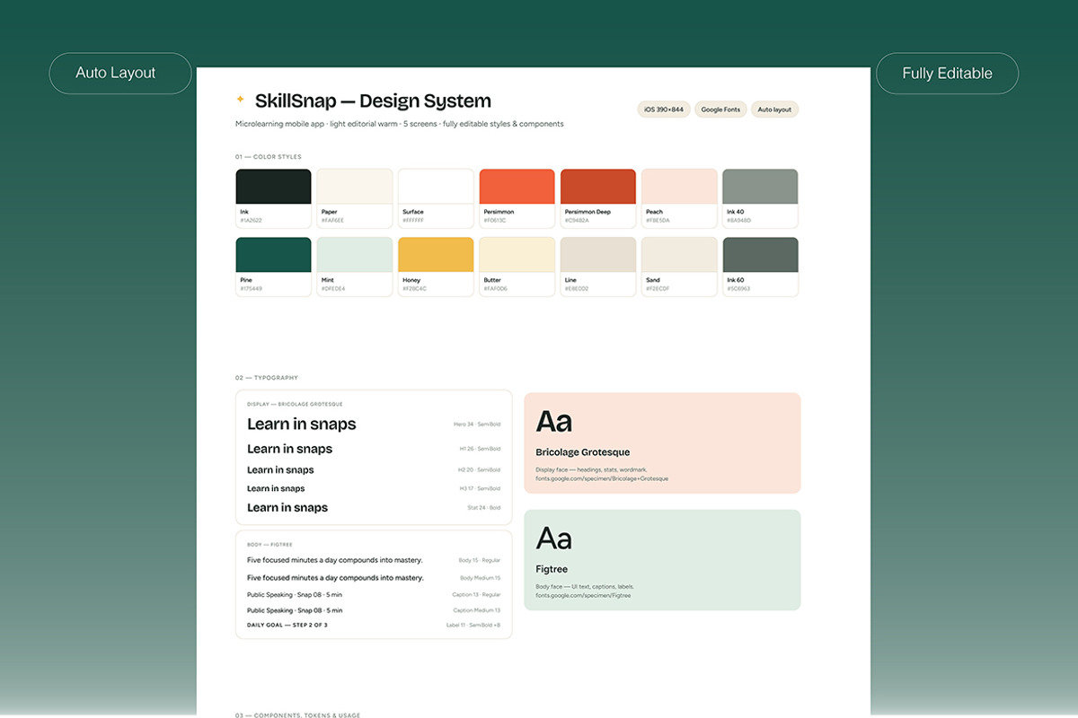Open the fonts.google.com Bricolage+Grotesque link
Image resolution: width=1078 pixels, height=718 pixels.
click(x=602, y=478)
